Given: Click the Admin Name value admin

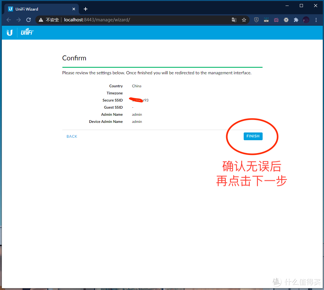Looking at the screenshot, I should tap(137, 115).
